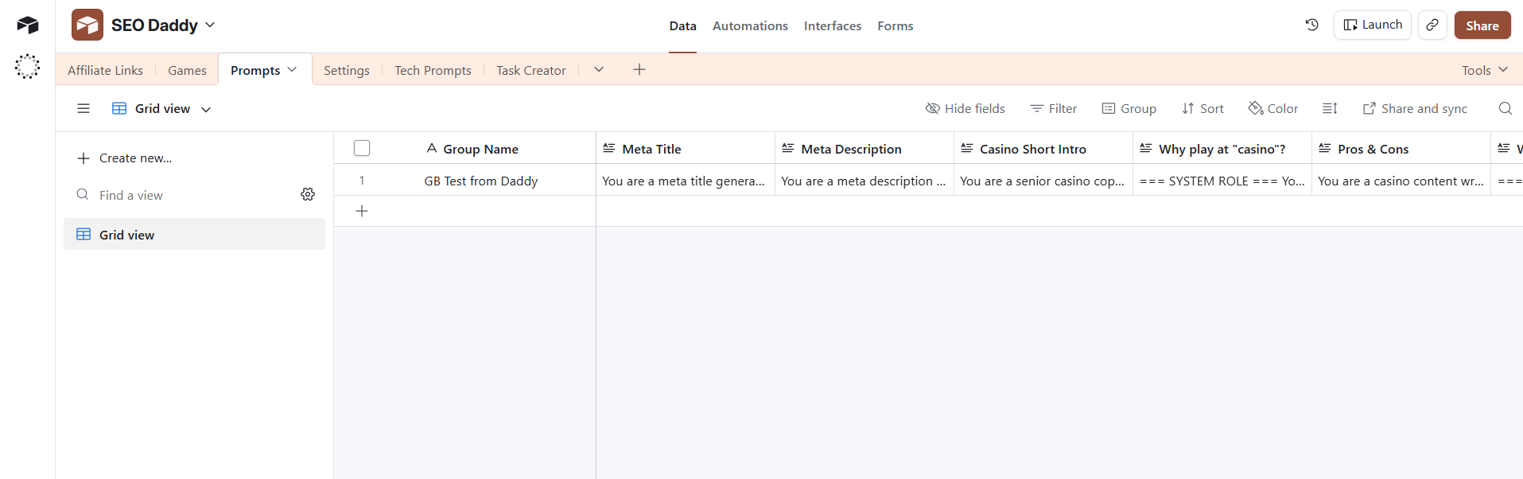Open the Task Creator table tab

coord(530,71)
